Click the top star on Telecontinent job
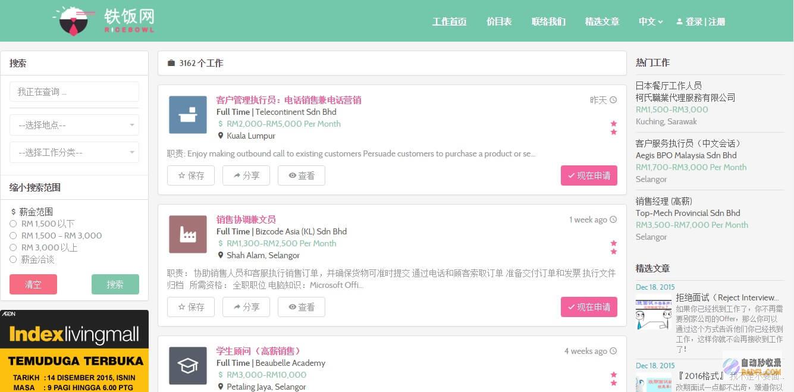This screenshot has height=392, width=794. click(x=614, y=124)
